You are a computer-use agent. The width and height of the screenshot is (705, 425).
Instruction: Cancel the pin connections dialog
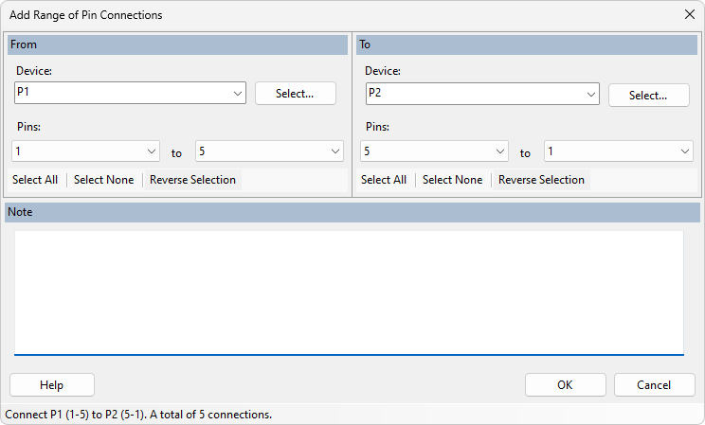pos(654,385)
